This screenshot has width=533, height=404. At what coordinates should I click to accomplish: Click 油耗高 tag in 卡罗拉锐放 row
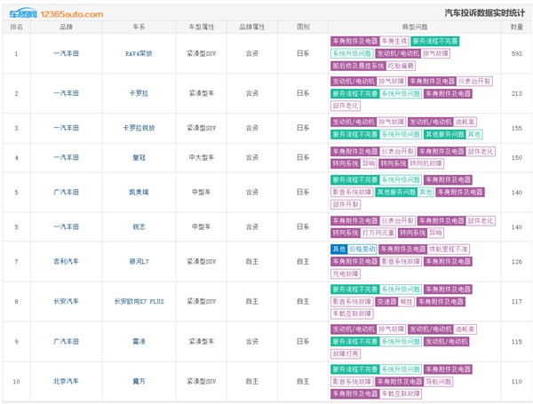465,122
